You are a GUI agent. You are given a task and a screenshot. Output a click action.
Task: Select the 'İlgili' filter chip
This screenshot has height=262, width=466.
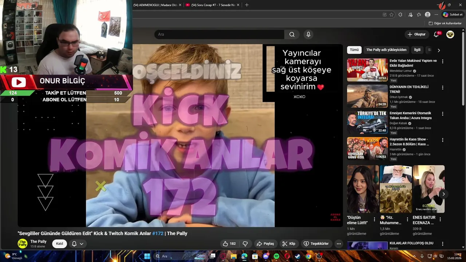coord(417,50)
